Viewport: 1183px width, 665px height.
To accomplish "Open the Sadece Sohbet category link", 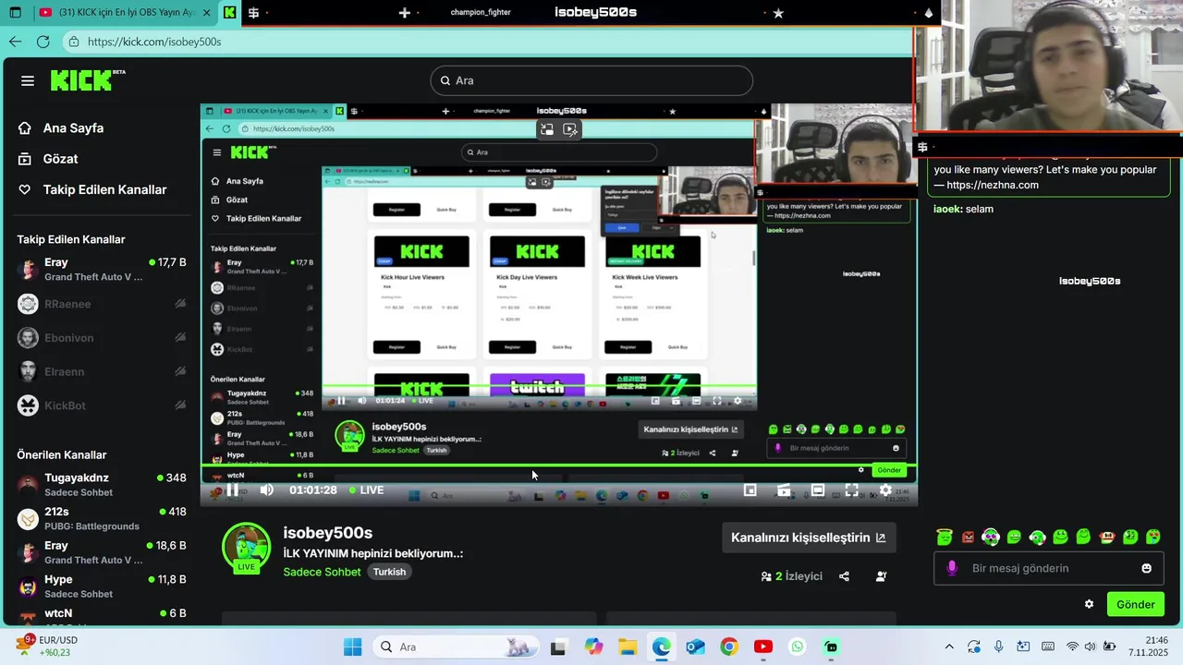I will (322, 572).
